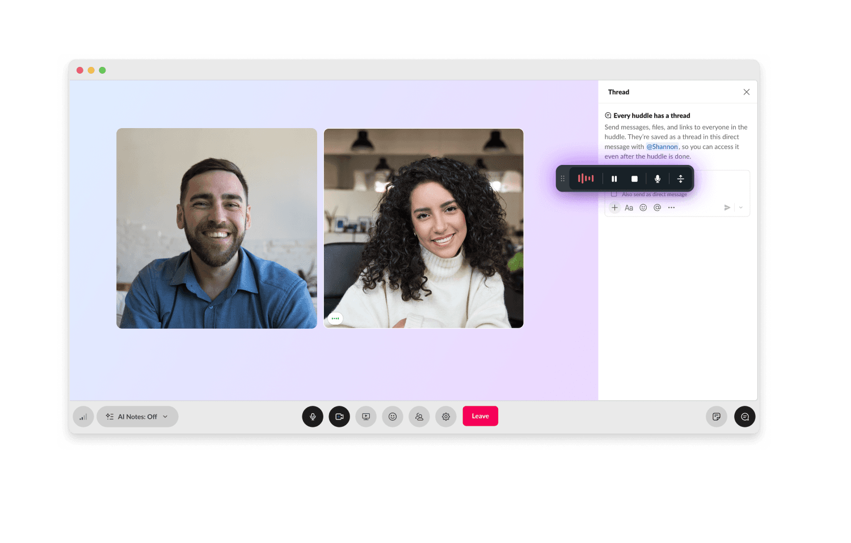This screenshot has height=543, width=851.
Task: Toggle Aa text formatting in composer
Action: [x=629, y=207]
